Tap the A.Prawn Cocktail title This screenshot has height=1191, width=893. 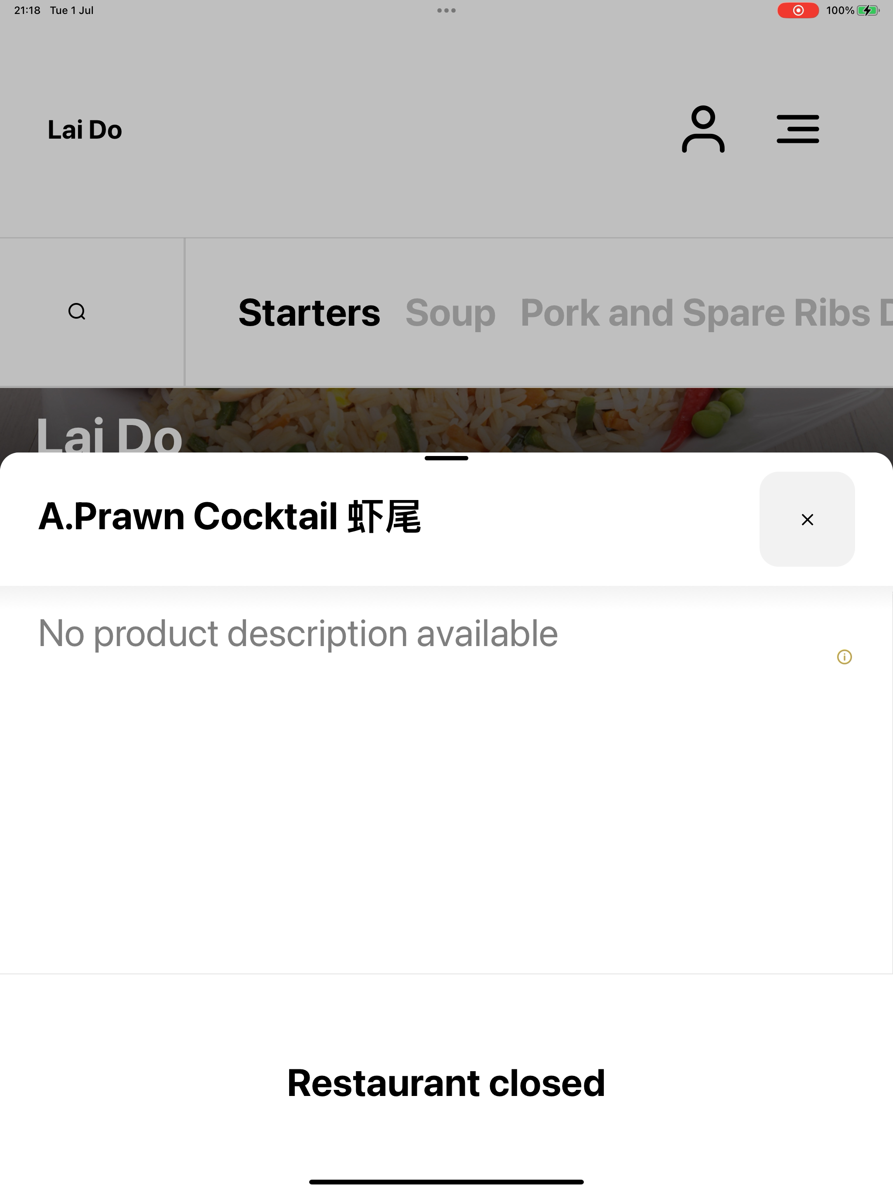point(230,516)
